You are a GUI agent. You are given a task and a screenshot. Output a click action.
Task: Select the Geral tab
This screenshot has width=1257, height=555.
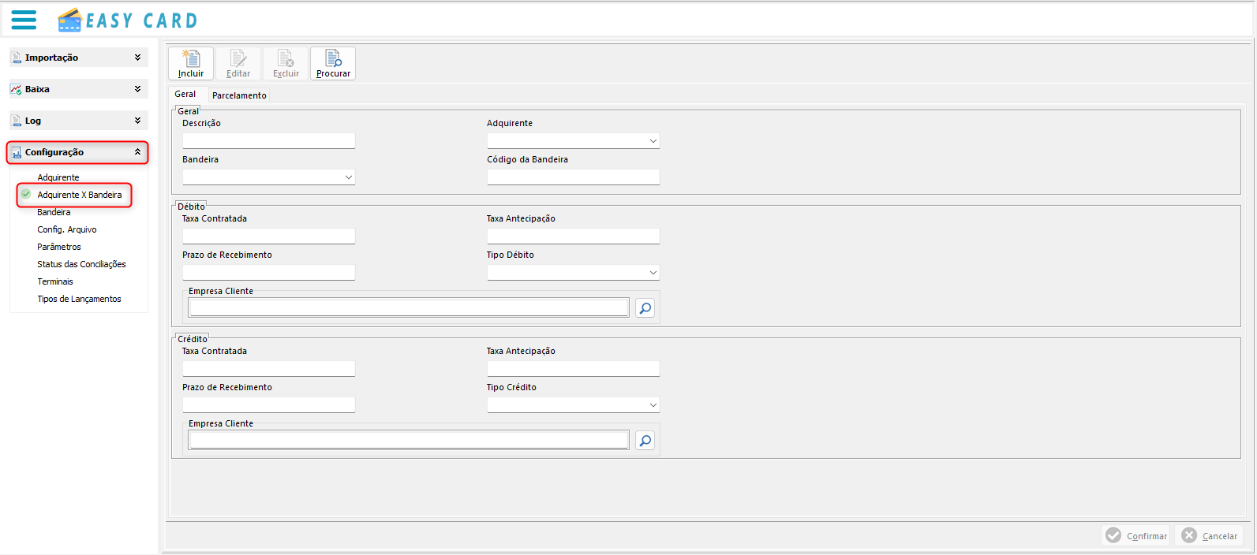[x=185, y=95]
